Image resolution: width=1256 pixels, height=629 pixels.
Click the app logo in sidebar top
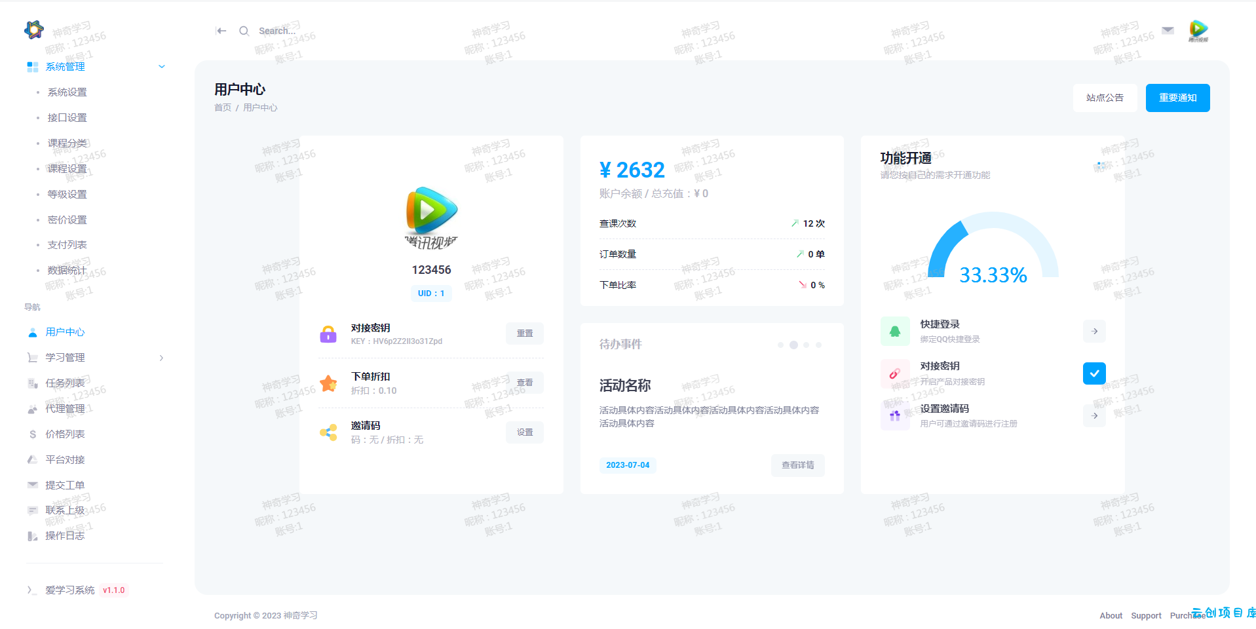tap(34, 29)
